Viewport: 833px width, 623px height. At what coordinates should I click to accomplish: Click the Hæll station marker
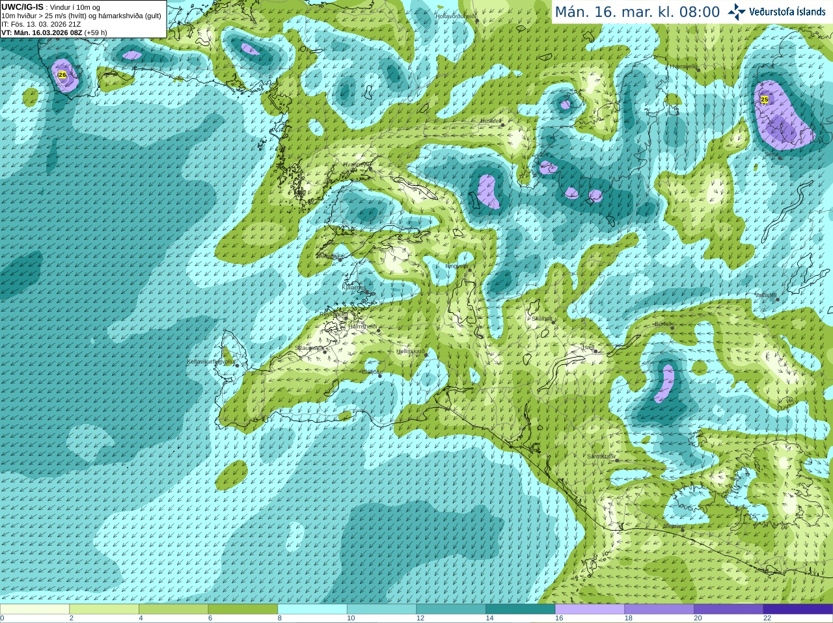[595, 352]
